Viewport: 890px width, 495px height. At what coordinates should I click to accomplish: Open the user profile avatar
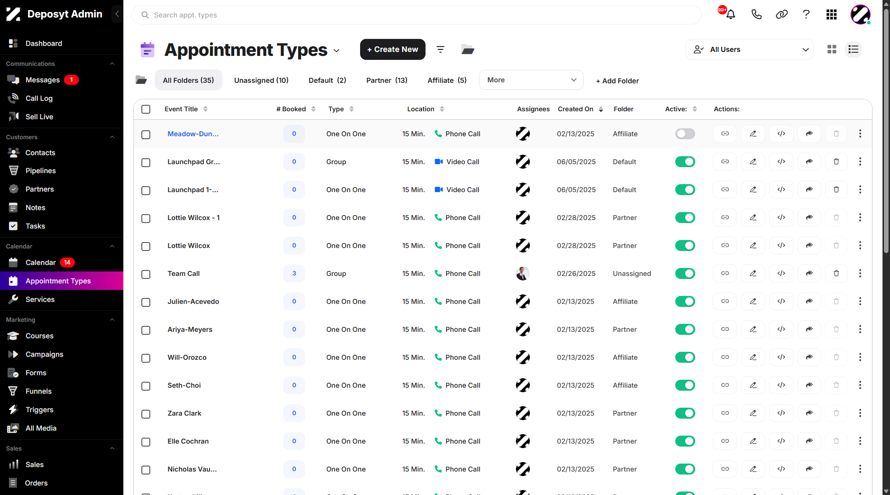tap(861, 14)
